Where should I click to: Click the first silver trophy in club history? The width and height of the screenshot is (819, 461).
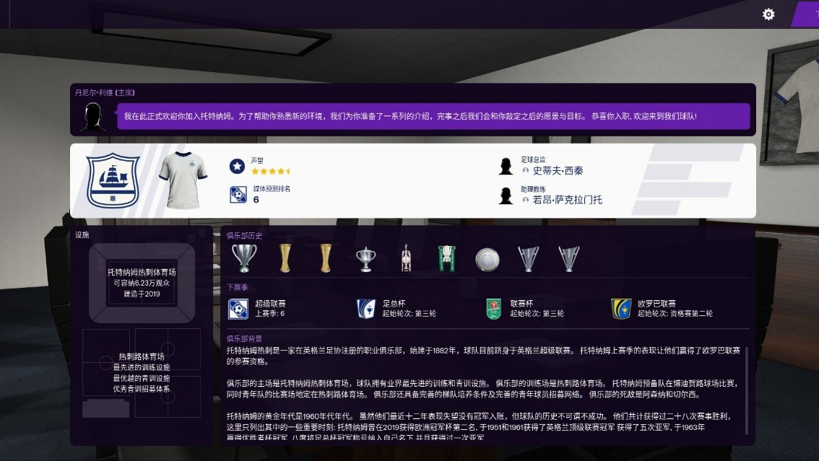(x=243, y=258)
